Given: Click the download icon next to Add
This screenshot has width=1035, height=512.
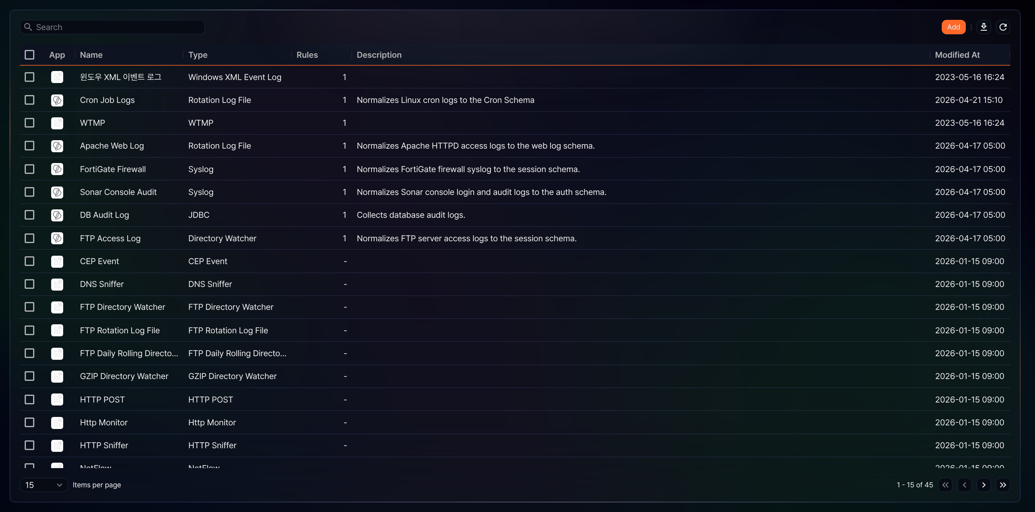Looking at the screenshot, I should [x=984, y=27].
